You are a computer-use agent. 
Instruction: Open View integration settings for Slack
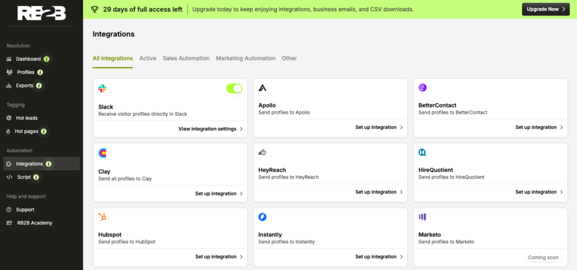tap(210, 129)
